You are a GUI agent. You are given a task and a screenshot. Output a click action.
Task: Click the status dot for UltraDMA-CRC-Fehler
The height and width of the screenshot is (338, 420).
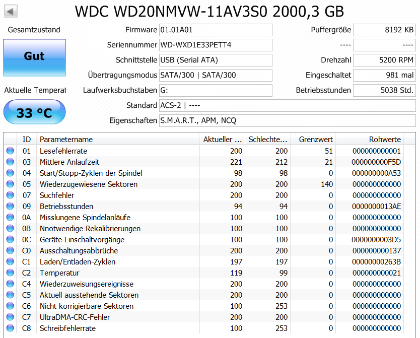click(x=10, y=317)
